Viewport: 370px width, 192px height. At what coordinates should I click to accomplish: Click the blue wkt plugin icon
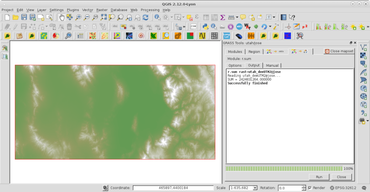click(x=239, y=26)
